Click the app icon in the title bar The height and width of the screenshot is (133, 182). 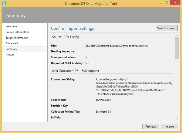[x=5, y=3]
